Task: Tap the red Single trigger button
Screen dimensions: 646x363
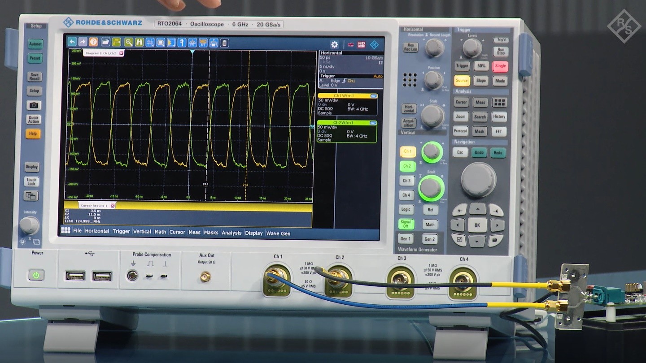Action: 500,66
